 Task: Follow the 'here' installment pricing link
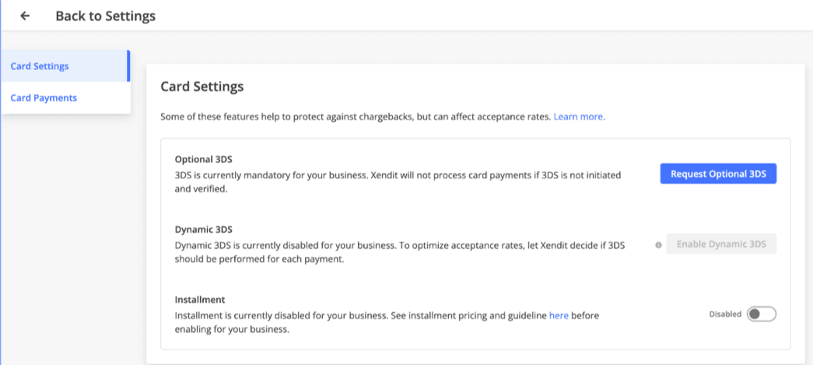coord(559,315)
